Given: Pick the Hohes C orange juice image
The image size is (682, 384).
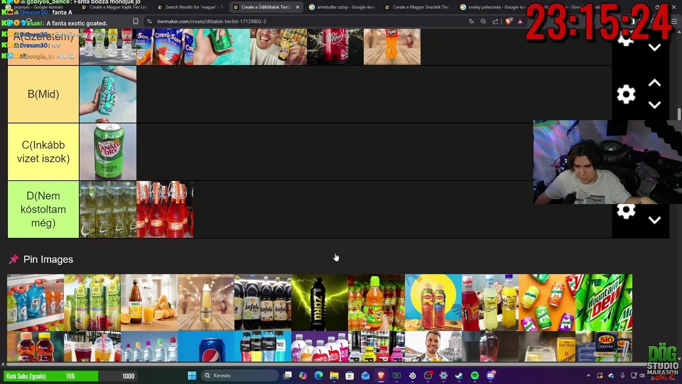Looking at the screenshot, I should 149,302.
